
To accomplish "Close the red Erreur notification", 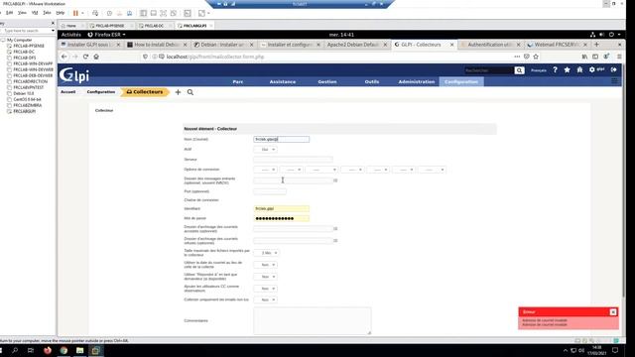I will pos(613,312).
